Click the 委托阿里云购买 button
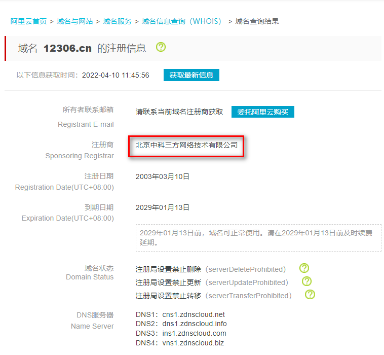The height and width of the screenshot is (355, 384). [263, 112]
